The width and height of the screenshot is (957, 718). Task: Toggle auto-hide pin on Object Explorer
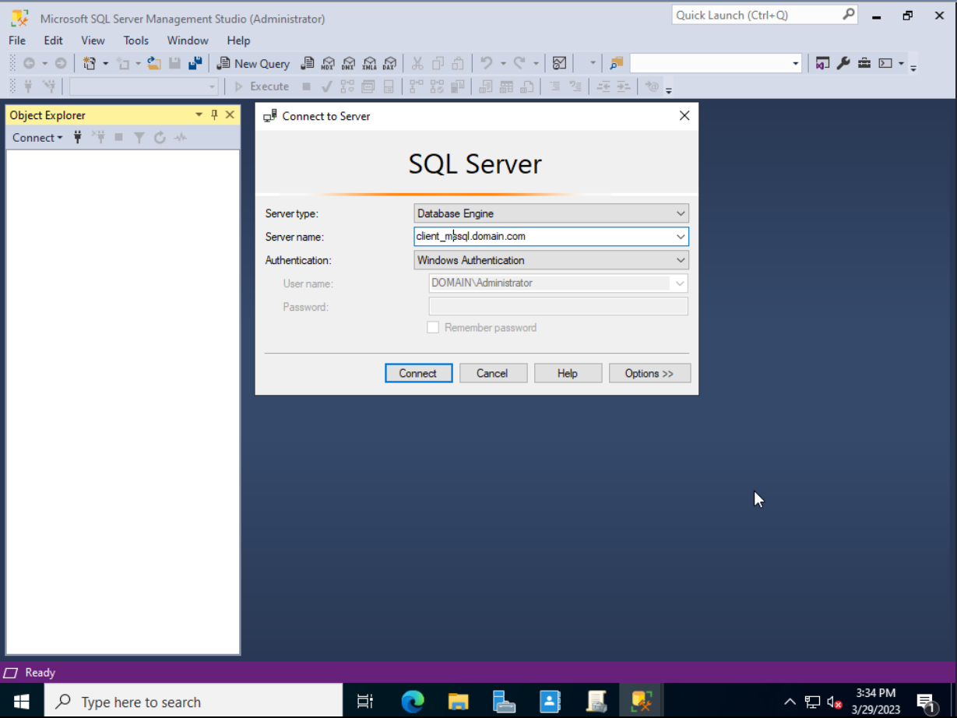click(215, 115)
